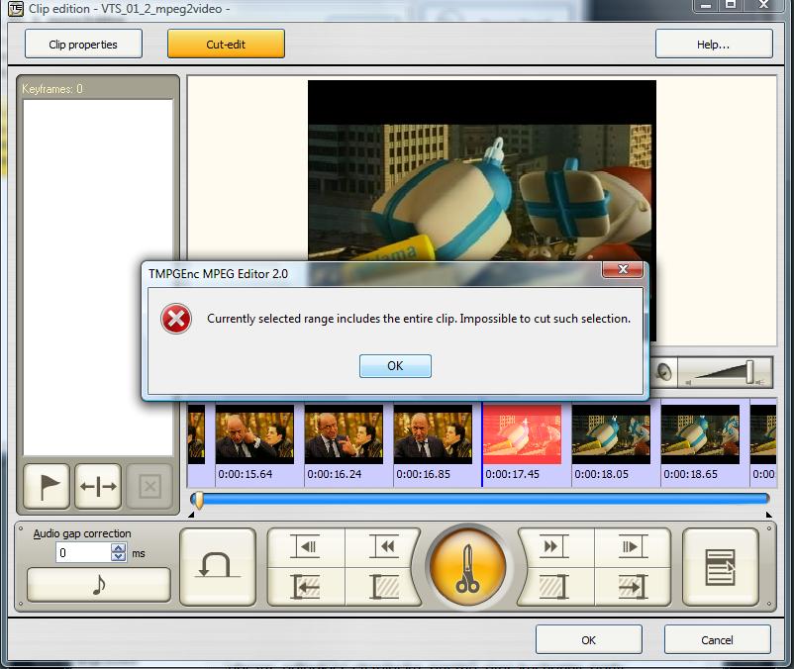Click the audio gap correction input field
Viewport: 794px width, 669px height.
[82, 553]
